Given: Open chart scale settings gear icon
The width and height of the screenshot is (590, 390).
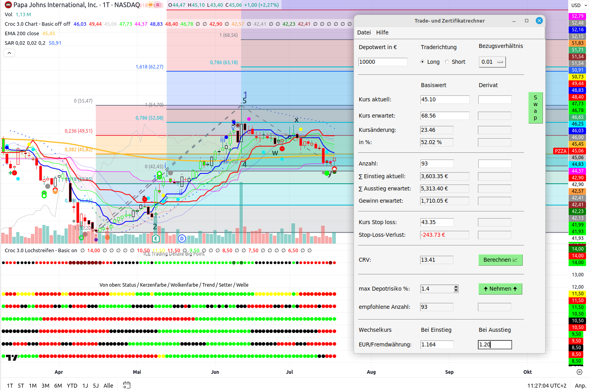Looking at the screenshot, I should pyautogui.click(x=579, y=372).
